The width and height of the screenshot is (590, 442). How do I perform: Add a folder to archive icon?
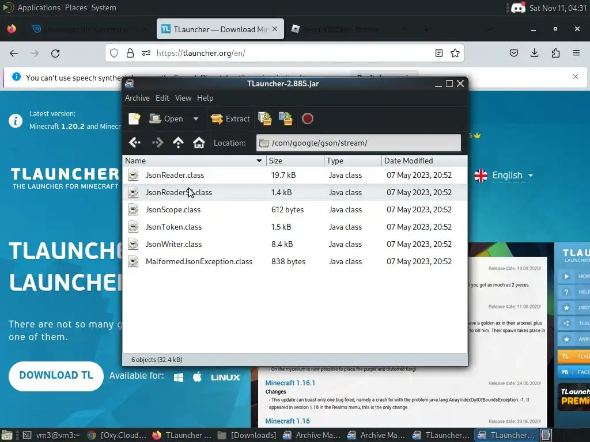(x=286, y=119)
